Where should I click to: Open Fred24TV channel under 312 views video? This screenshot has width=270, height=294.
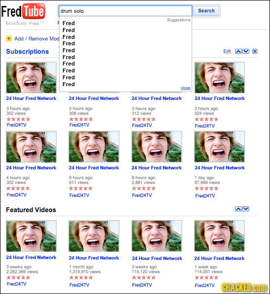pos(142,126)
